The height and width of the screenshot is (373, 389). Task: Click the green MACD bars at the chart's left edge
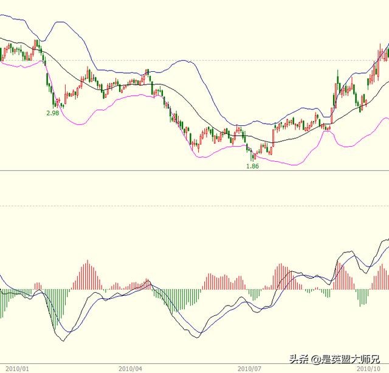click(x=7, y=298)
